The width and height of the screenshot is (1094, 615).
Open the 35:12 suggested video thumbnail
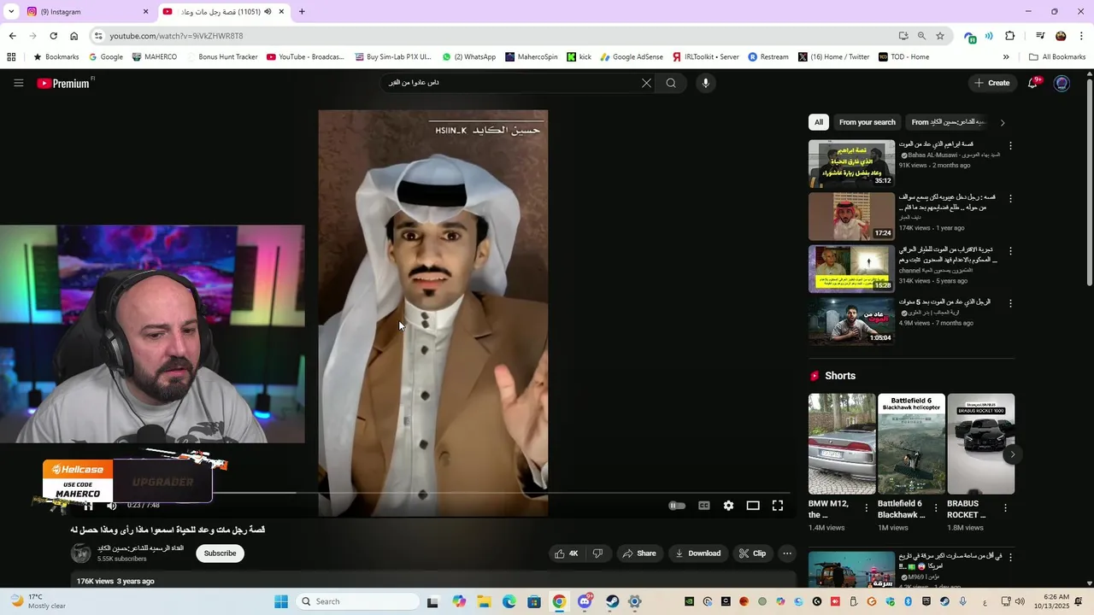pyautogui.click(x=851, y=163)
